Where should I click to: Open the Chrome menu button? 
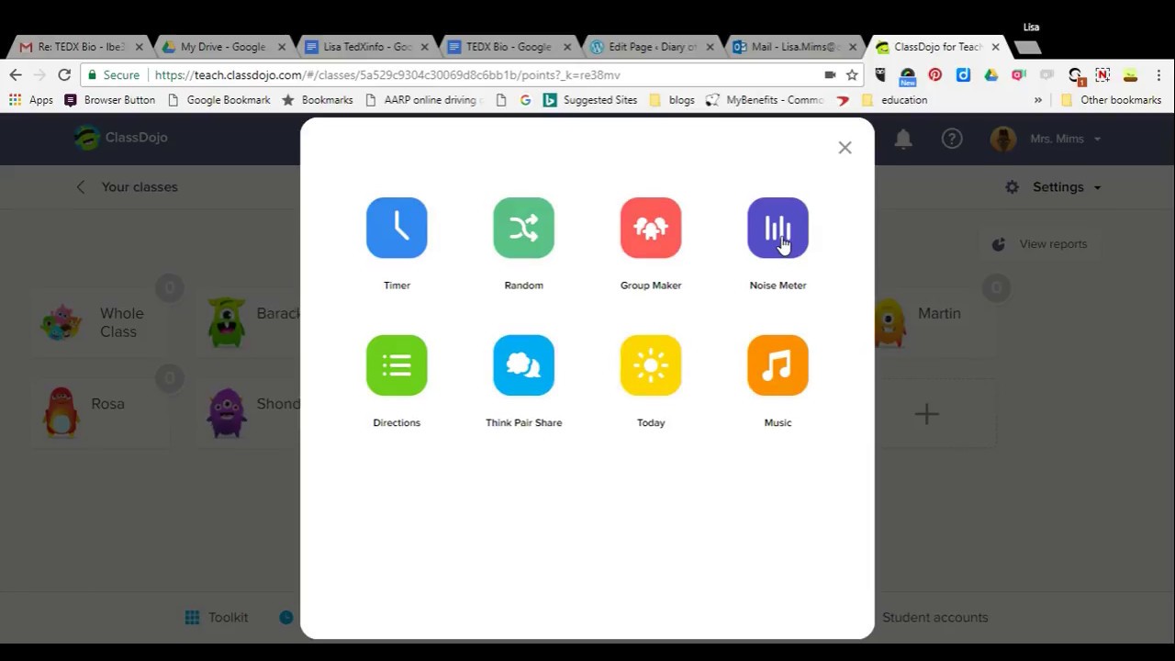click(x=1159, y=75)
